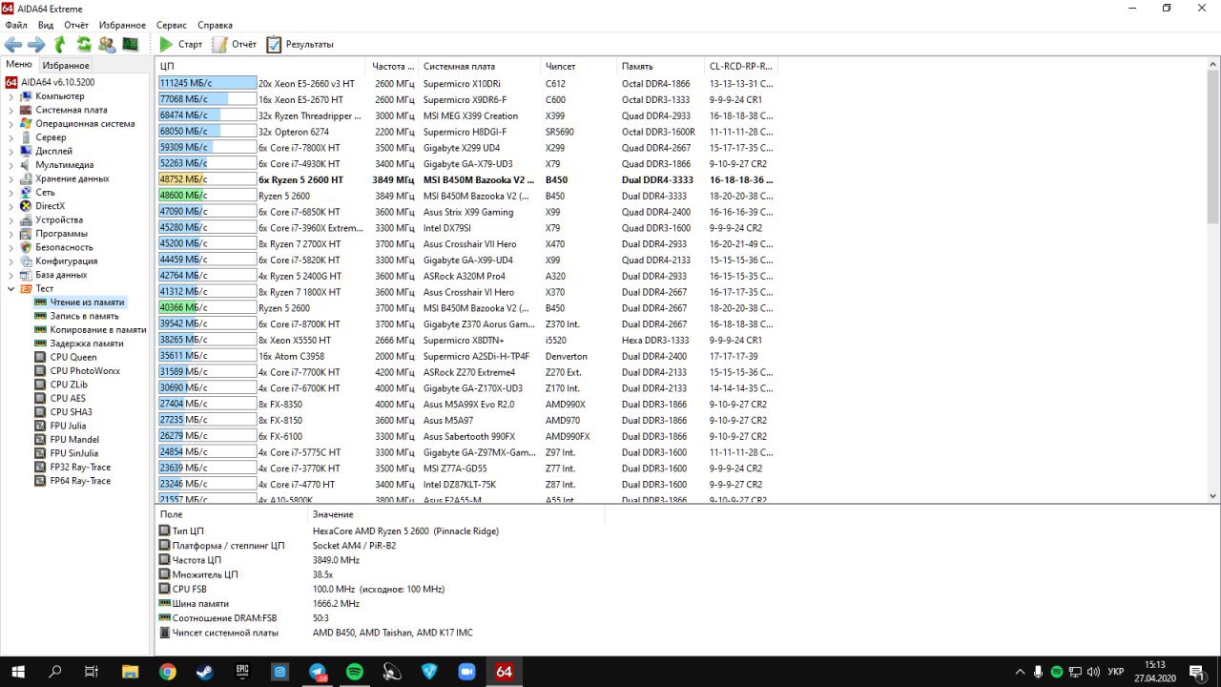Open Epic Games Launcher from the taskbar
Image resolution: width=1221 pixels, height=687 pixels.
click(242, 672)
